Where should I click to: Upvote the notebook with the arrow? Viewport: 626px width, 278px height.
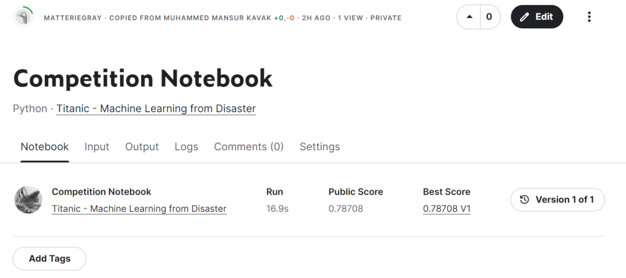tap(469, 17)
